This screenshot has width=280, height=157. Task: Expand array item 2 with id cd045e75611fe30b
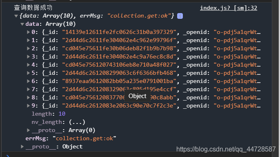coord(28,49)
